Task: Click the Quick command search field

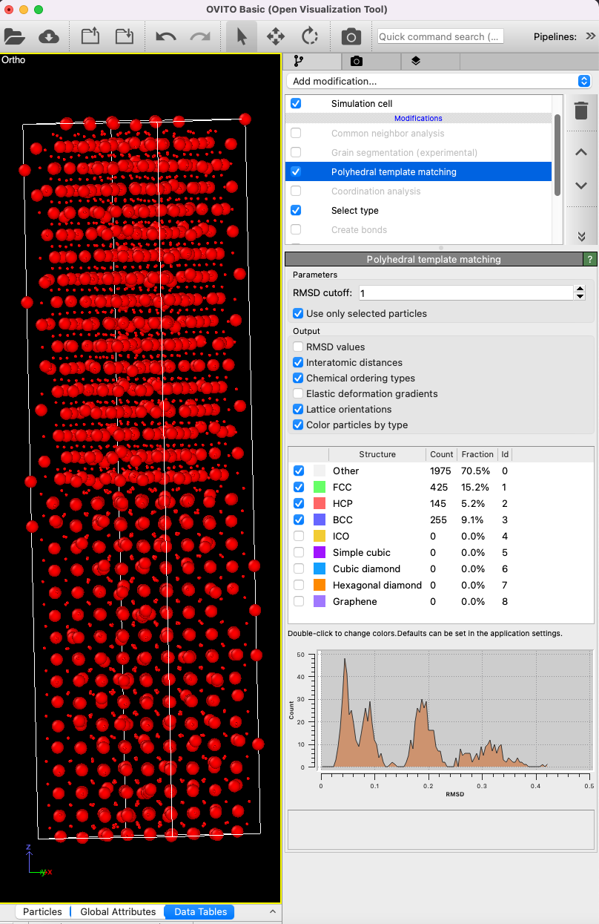Action: tap(440, 36)
